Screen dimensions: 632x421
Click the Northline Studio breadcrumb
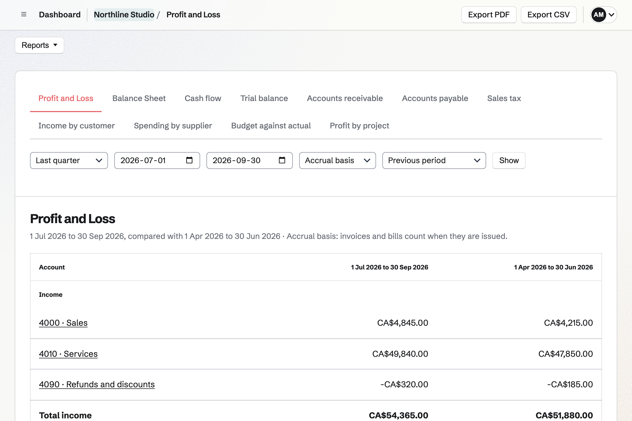[124, 14]
